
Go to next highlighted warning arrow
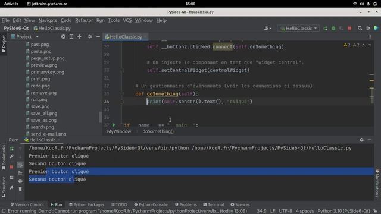coord(370,45)
